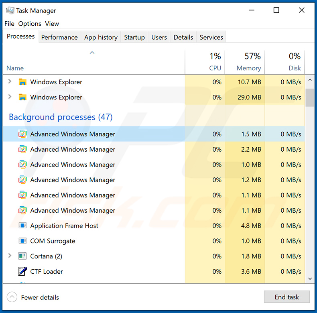This screenshot has width=317, height=313.
Task: Expand the first Windows Explorer entry
Action: click(10, 82)
